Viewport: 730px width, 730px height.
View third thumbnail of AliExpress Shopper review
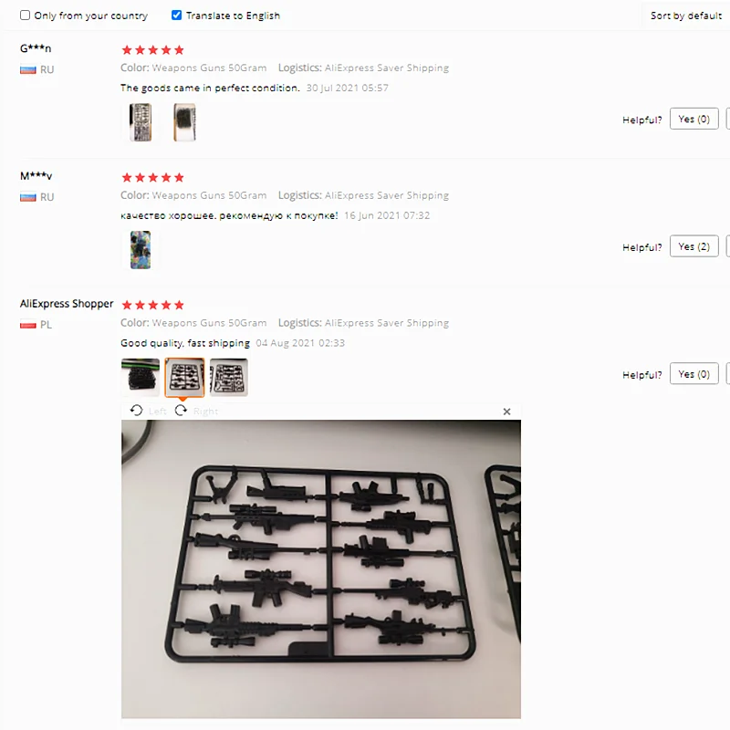coord(229,377)
